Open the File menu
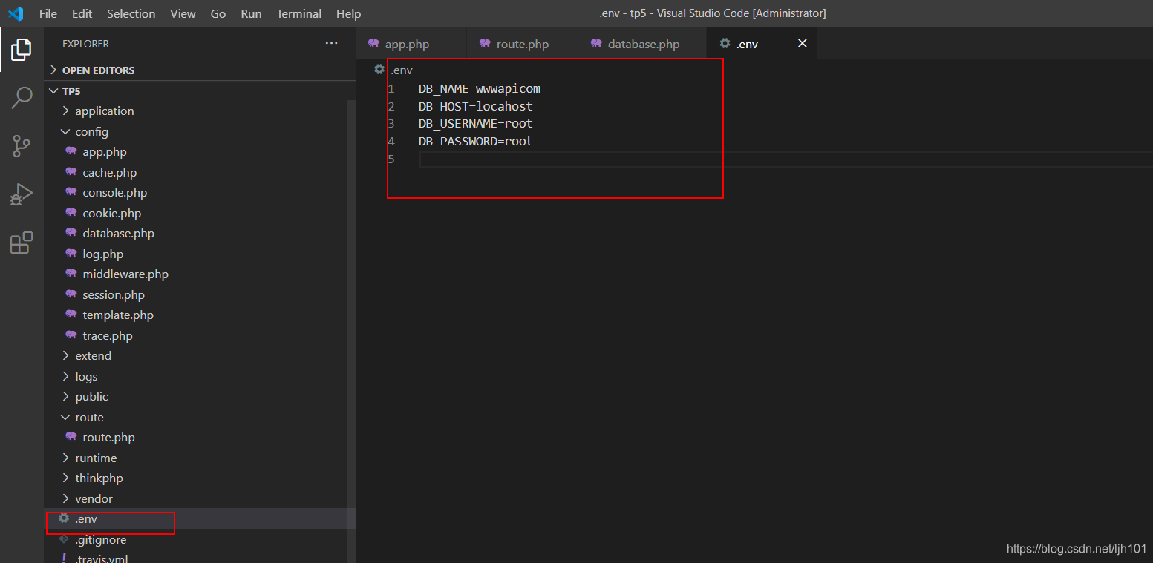 (48, 13)
